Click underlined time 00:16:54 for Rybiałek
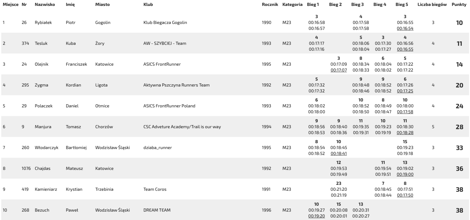This screenshot has width=470, height=220. tap(405, 29)
